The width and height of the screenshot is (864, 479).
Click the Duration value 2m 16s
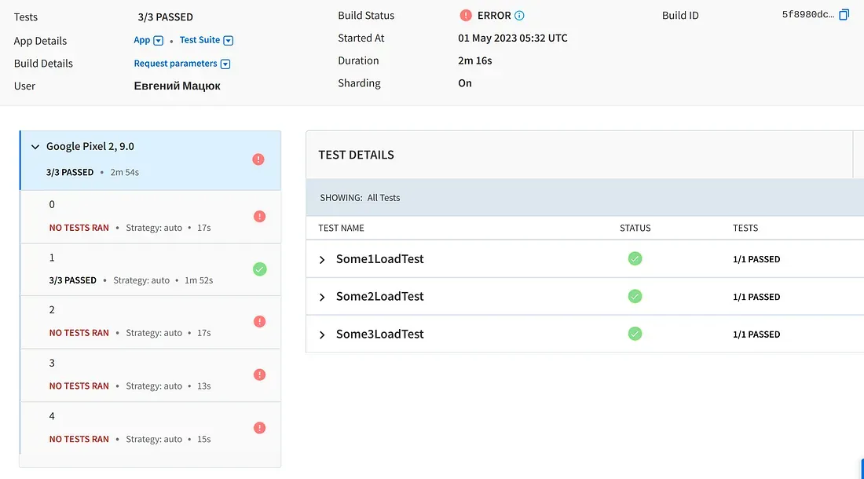(x=475, y=60)
